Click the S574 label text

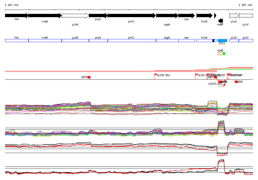coord(222,43)
